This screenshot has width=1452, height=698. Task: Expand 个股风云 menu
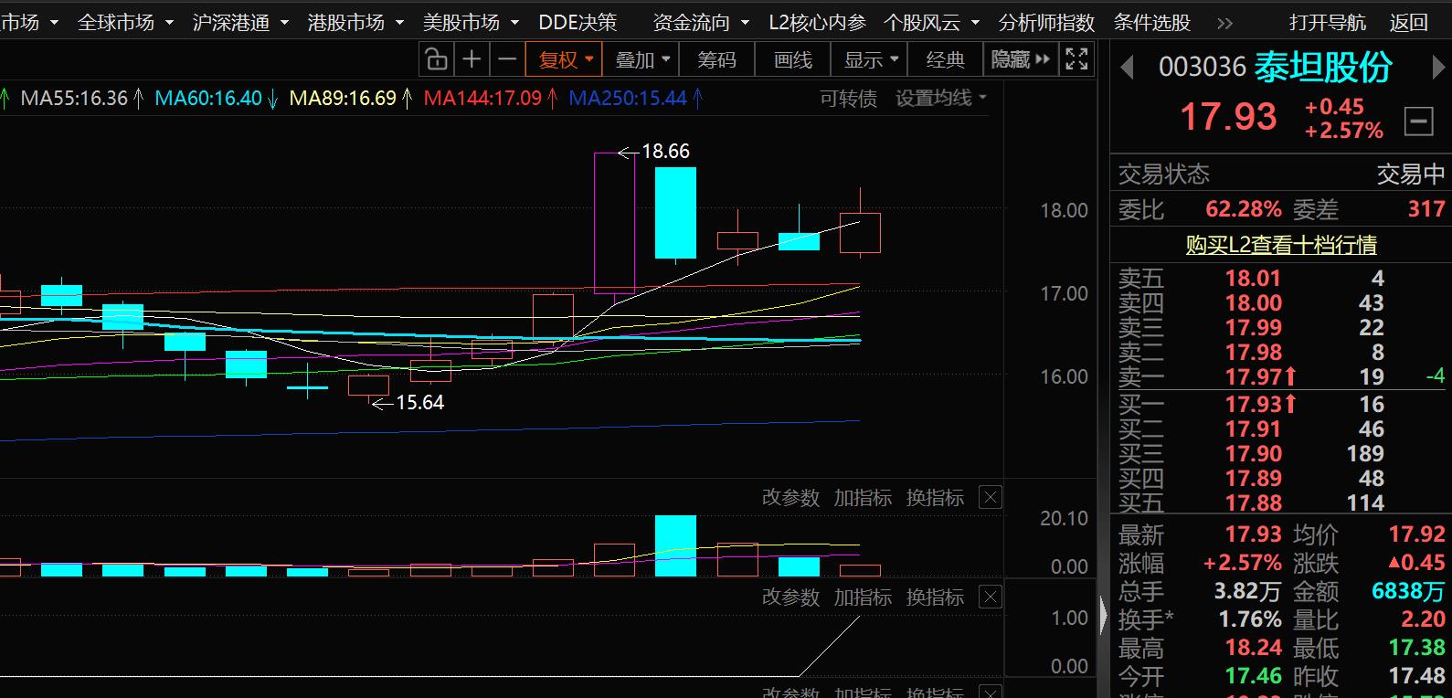point(932,23)
